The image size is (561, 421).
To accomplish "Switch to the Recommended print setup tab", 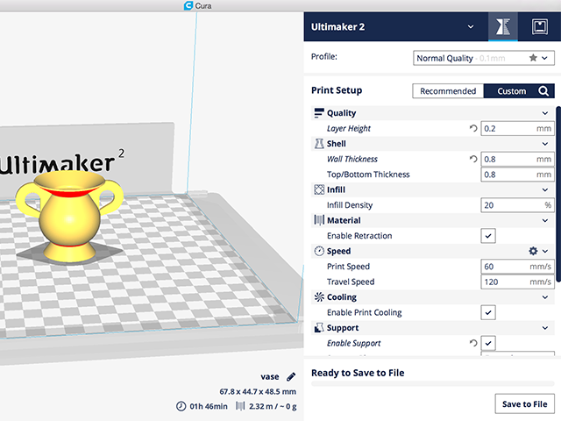I will pyautogui.click(x=448, y=91).
